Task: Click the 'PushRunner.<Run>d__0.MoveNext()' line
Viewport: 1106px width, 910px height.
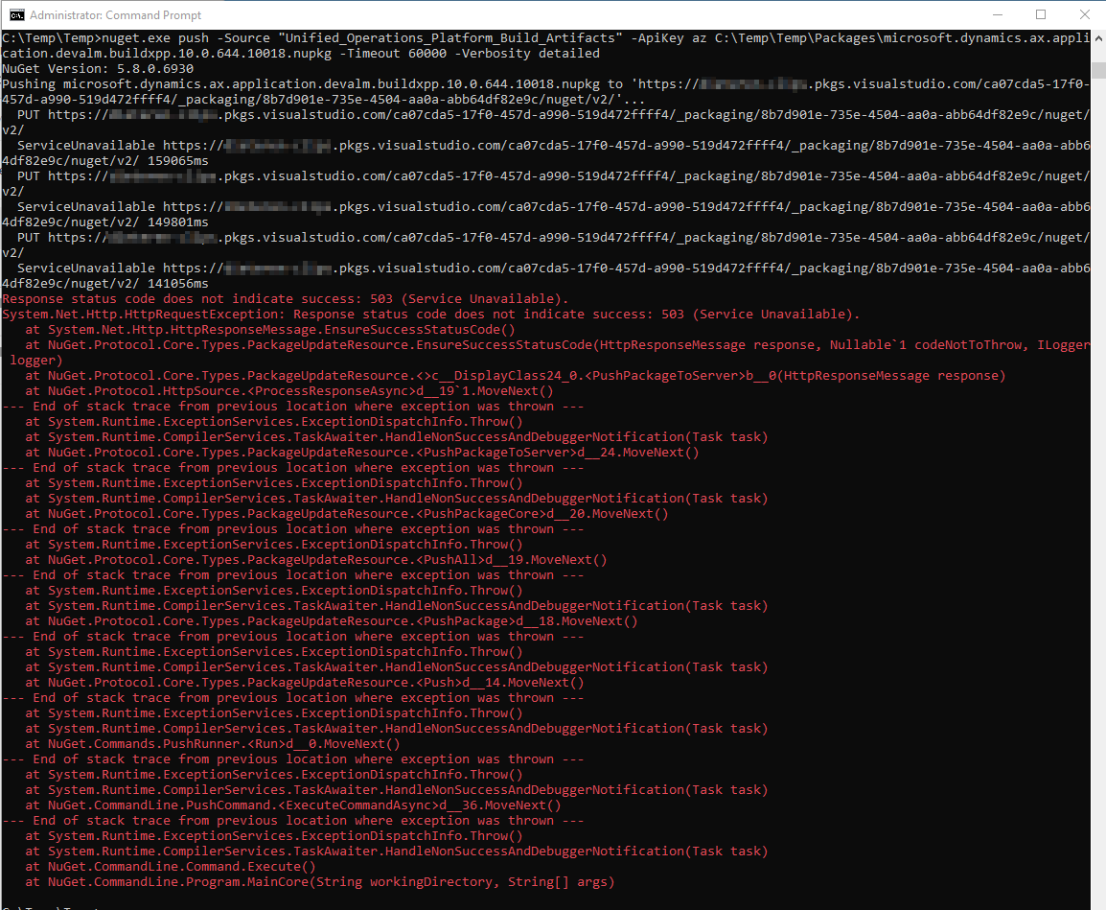Action: 213,744
